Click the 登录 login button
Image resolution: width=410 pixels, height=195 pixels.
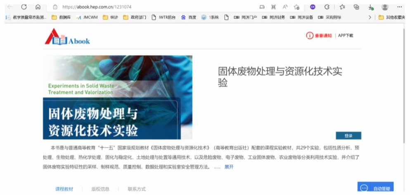[348, 136]
